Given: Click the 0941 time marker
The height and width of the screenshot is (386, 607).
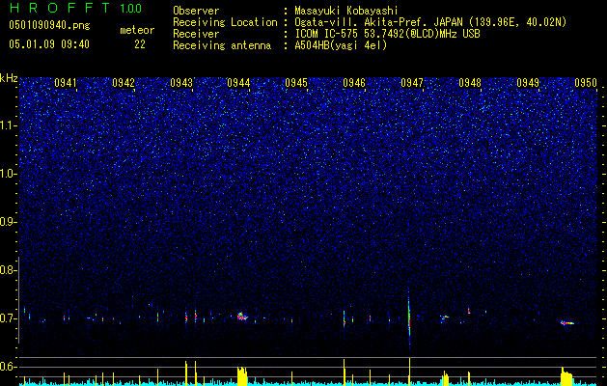Looking at the screenshot, I should 66,83.
